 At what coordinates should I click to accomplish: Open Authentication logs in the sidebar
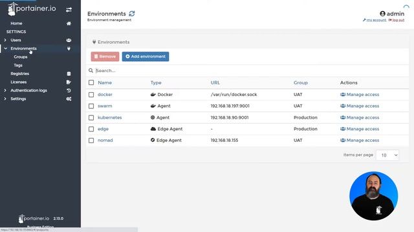click(x=28, y=90)
